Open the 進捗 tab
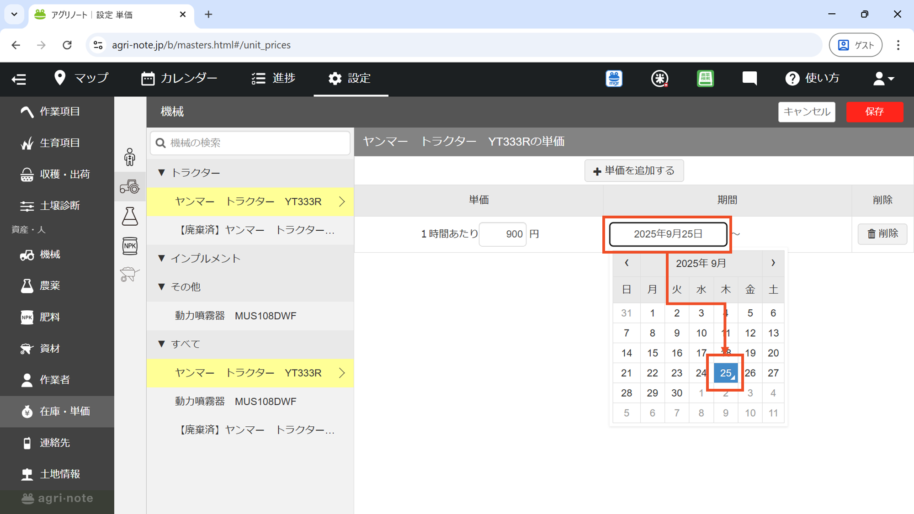The image size is (914, 514). (x=273, y=79)
